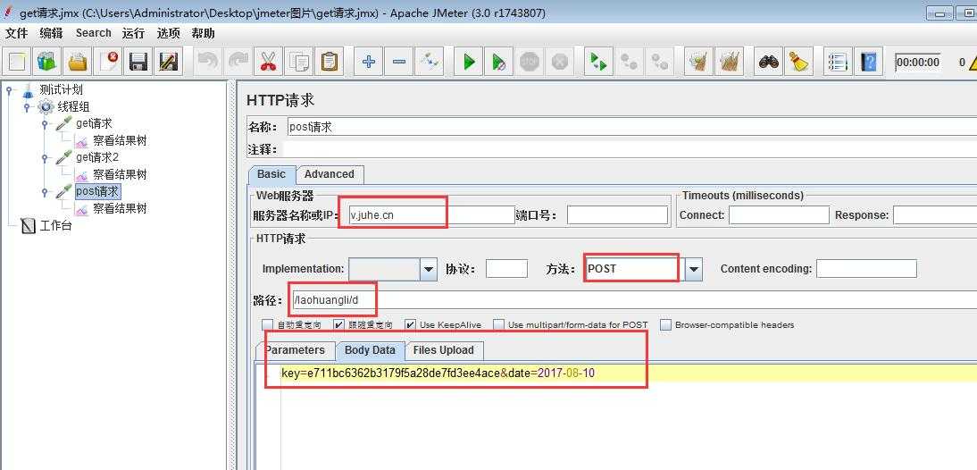Click the Save As toolbar icon
977x470 pixels.
(x=168, y=61)
